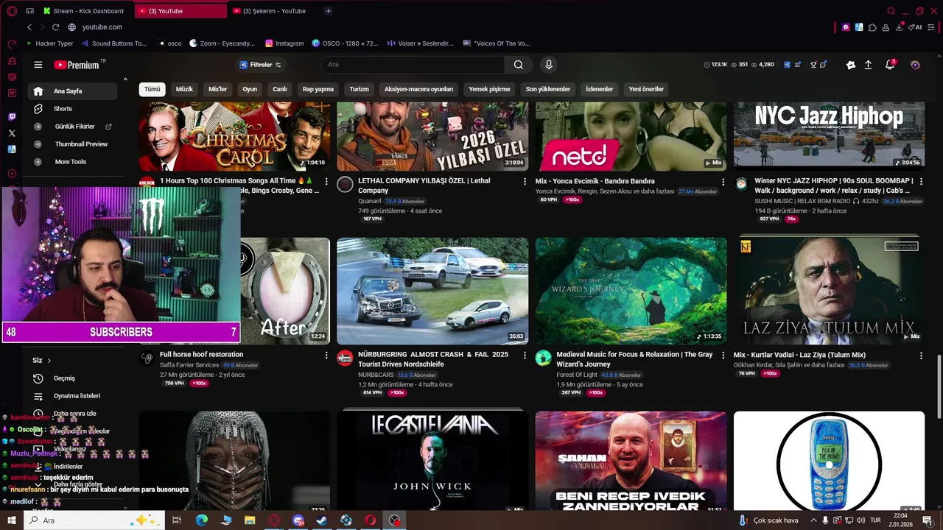The width and height of the screenshot is (943, 530).
Task: Open options for Winter NYC Jazz Hiphop video
Action: point(921,181)
